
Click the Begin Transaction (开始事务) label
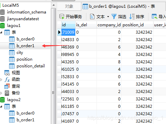point(74,17)
